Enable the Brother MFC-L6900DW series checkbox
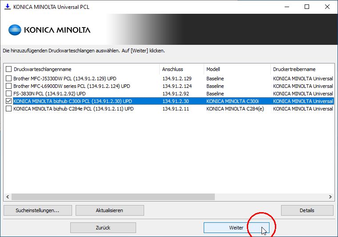Viewport: 338px width, 237px height. pyautogui.click(x=8, y=86)
